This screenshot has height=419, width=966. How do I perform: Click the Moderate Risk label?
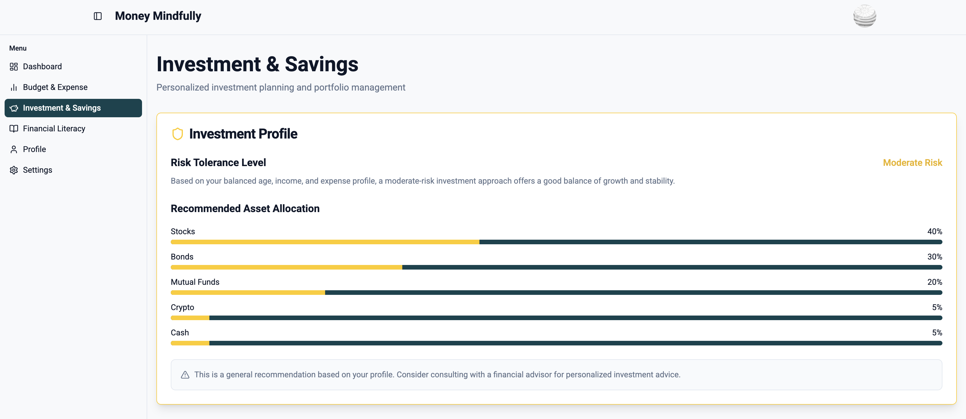912,163
